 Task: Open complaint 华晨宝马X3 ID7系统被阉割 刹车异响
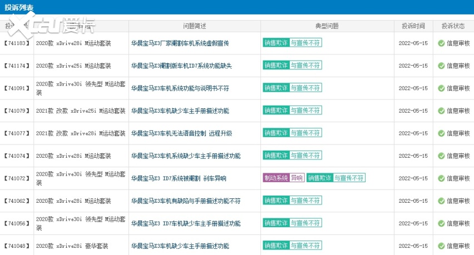click(x=179, y=178)
